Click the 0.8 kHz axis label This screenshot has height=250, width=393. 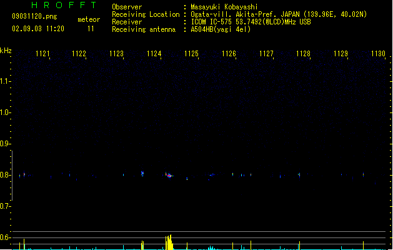tap(5, 175)
